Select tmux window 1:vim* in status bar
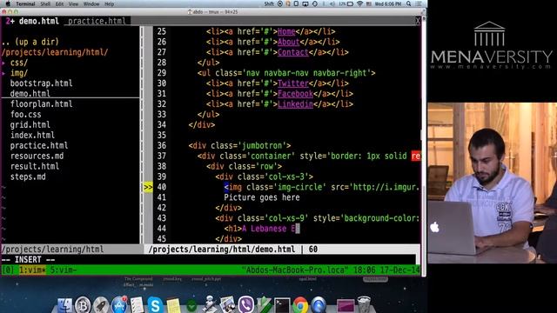557x313 pixels. (32, 270)
